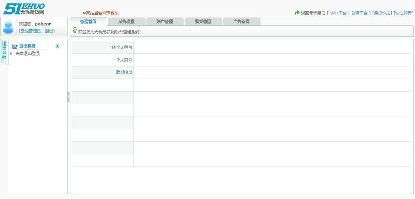Screen dimensions: 415x199
Task: Click the 退出系统 notepad icon
Action: (15, 46)
